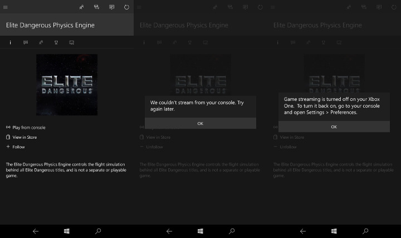Click the game title header on first screen
The width and height of the screenshot is (401, 238).
(50, 25)
